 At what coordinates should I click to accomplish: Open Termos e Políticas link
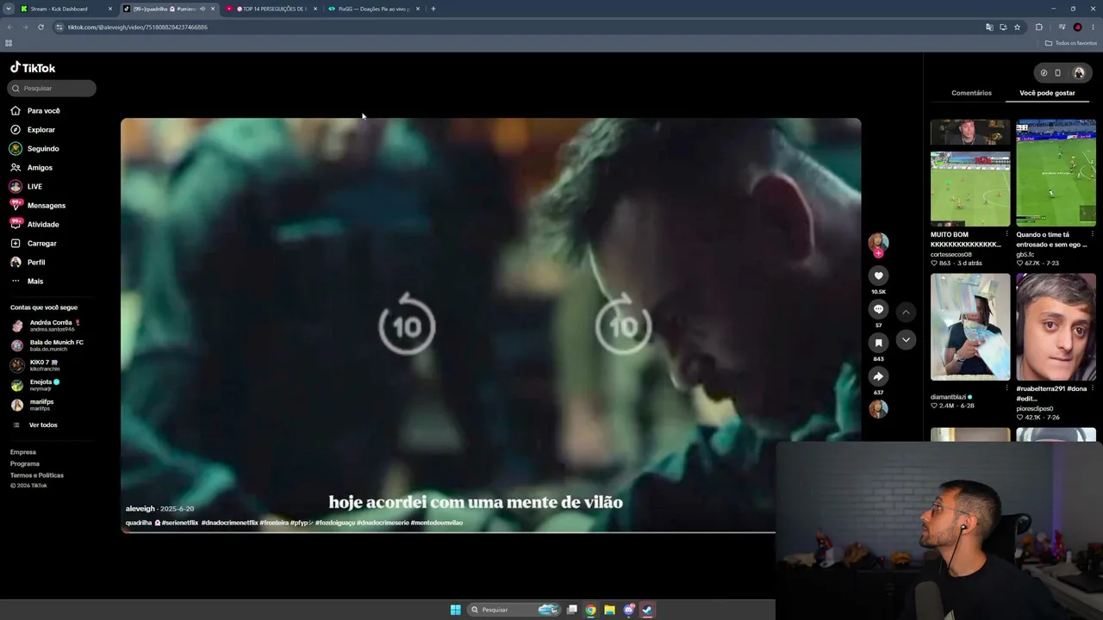pyautogui.click(x=37, y=475)
